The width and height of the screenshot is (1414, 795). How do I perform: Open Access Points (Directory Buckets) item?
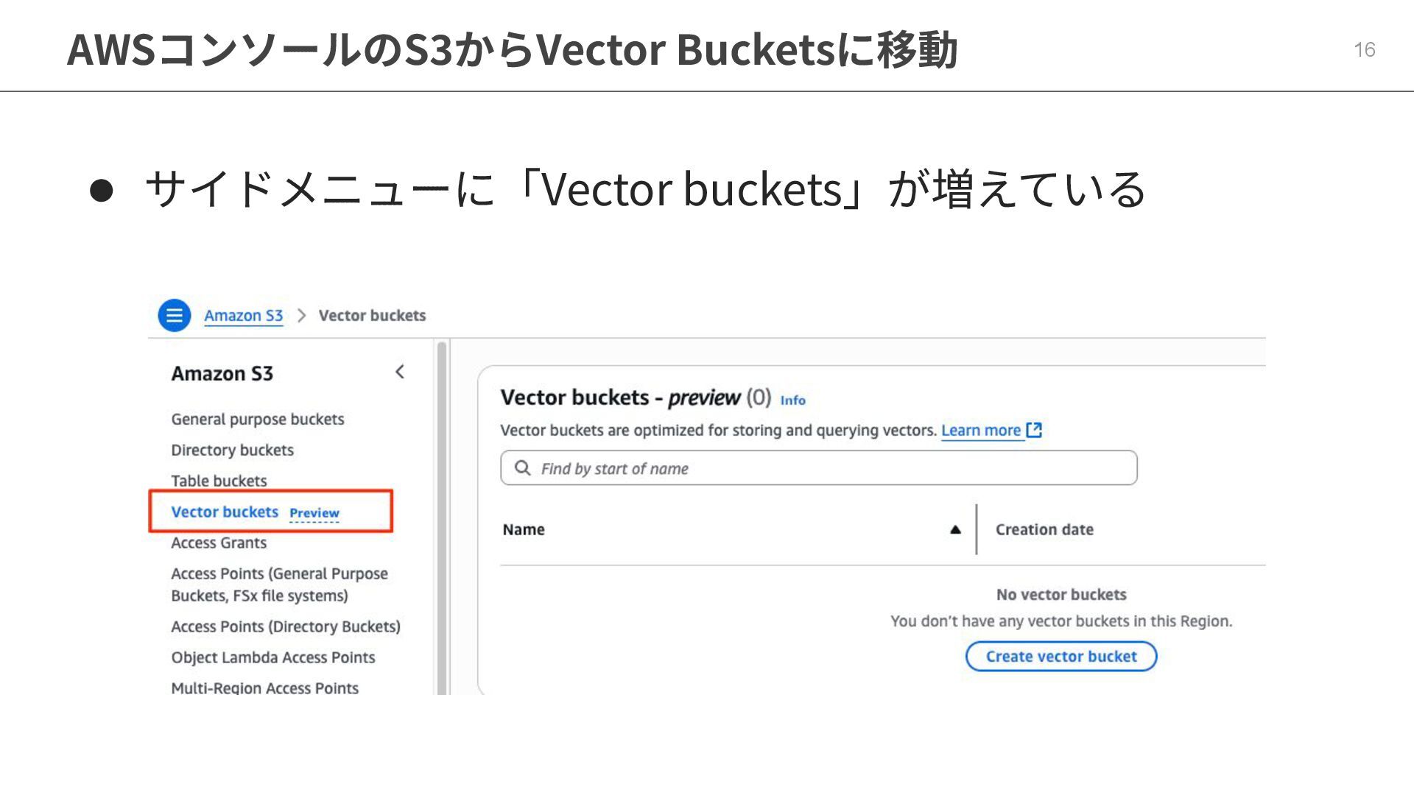point(286,626)
